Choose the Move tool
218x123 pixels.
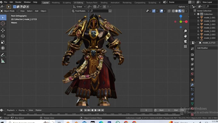point(3,30)
